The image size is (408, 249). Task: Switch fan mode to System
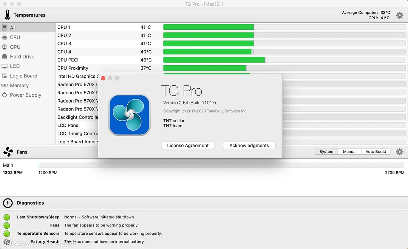pyautogui.click(x=326, y=152)
